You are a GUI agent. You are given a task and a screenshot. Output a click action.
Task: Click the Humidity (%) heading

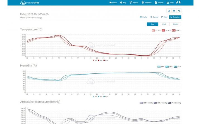pyautogui.click(x=28, y=66)
